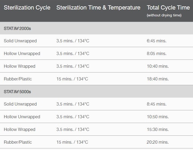Click the 8:05 mins. cycle time
The width and height of the screenshot is (193, 150).
[x=157, y=53]
